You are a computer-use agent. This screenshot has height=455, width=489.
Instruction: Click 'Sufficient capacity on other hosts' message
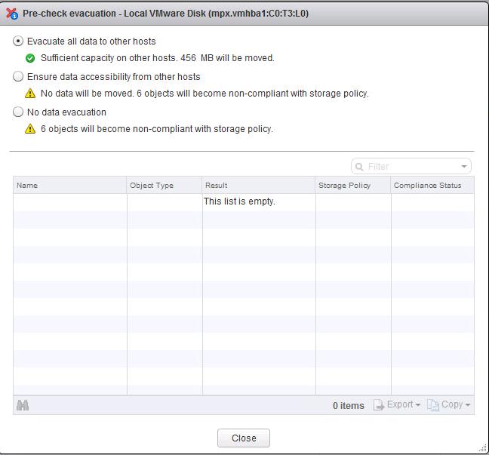[158, 58]
